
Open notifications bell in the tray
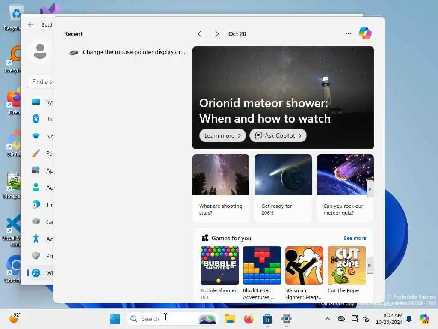pyautogui.click(x=409, y=319)
